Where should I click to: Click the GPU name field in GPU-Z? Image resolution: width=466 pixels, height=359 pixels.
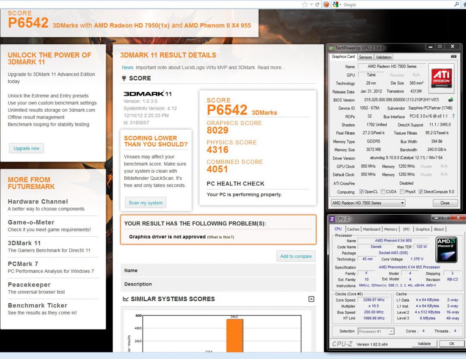tap(391, 67)
